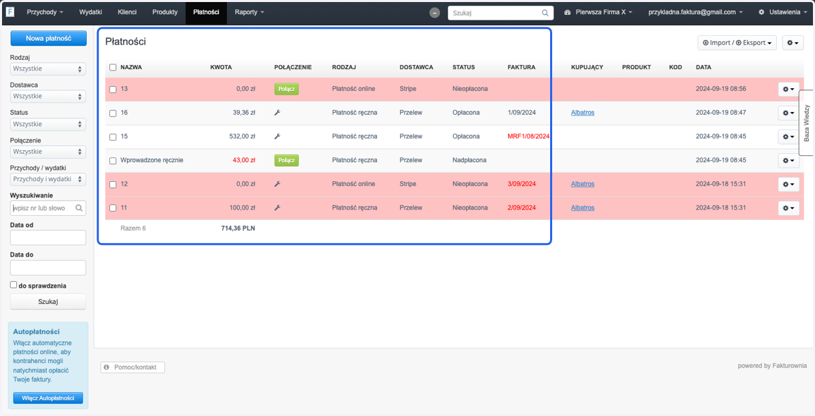Click wrench icon in row 15
This screenshot has height=416, width=815.
[277, 136]
